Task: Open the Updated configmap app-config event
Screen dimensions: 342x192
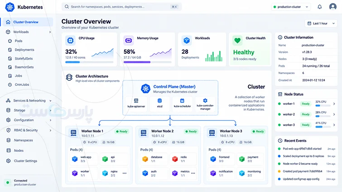Action: click(x=307, y=179)
